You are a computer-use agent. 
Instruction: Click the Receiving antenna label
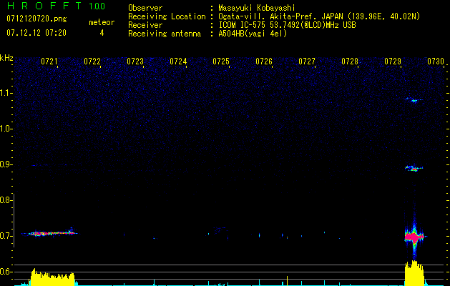point(165,34)
